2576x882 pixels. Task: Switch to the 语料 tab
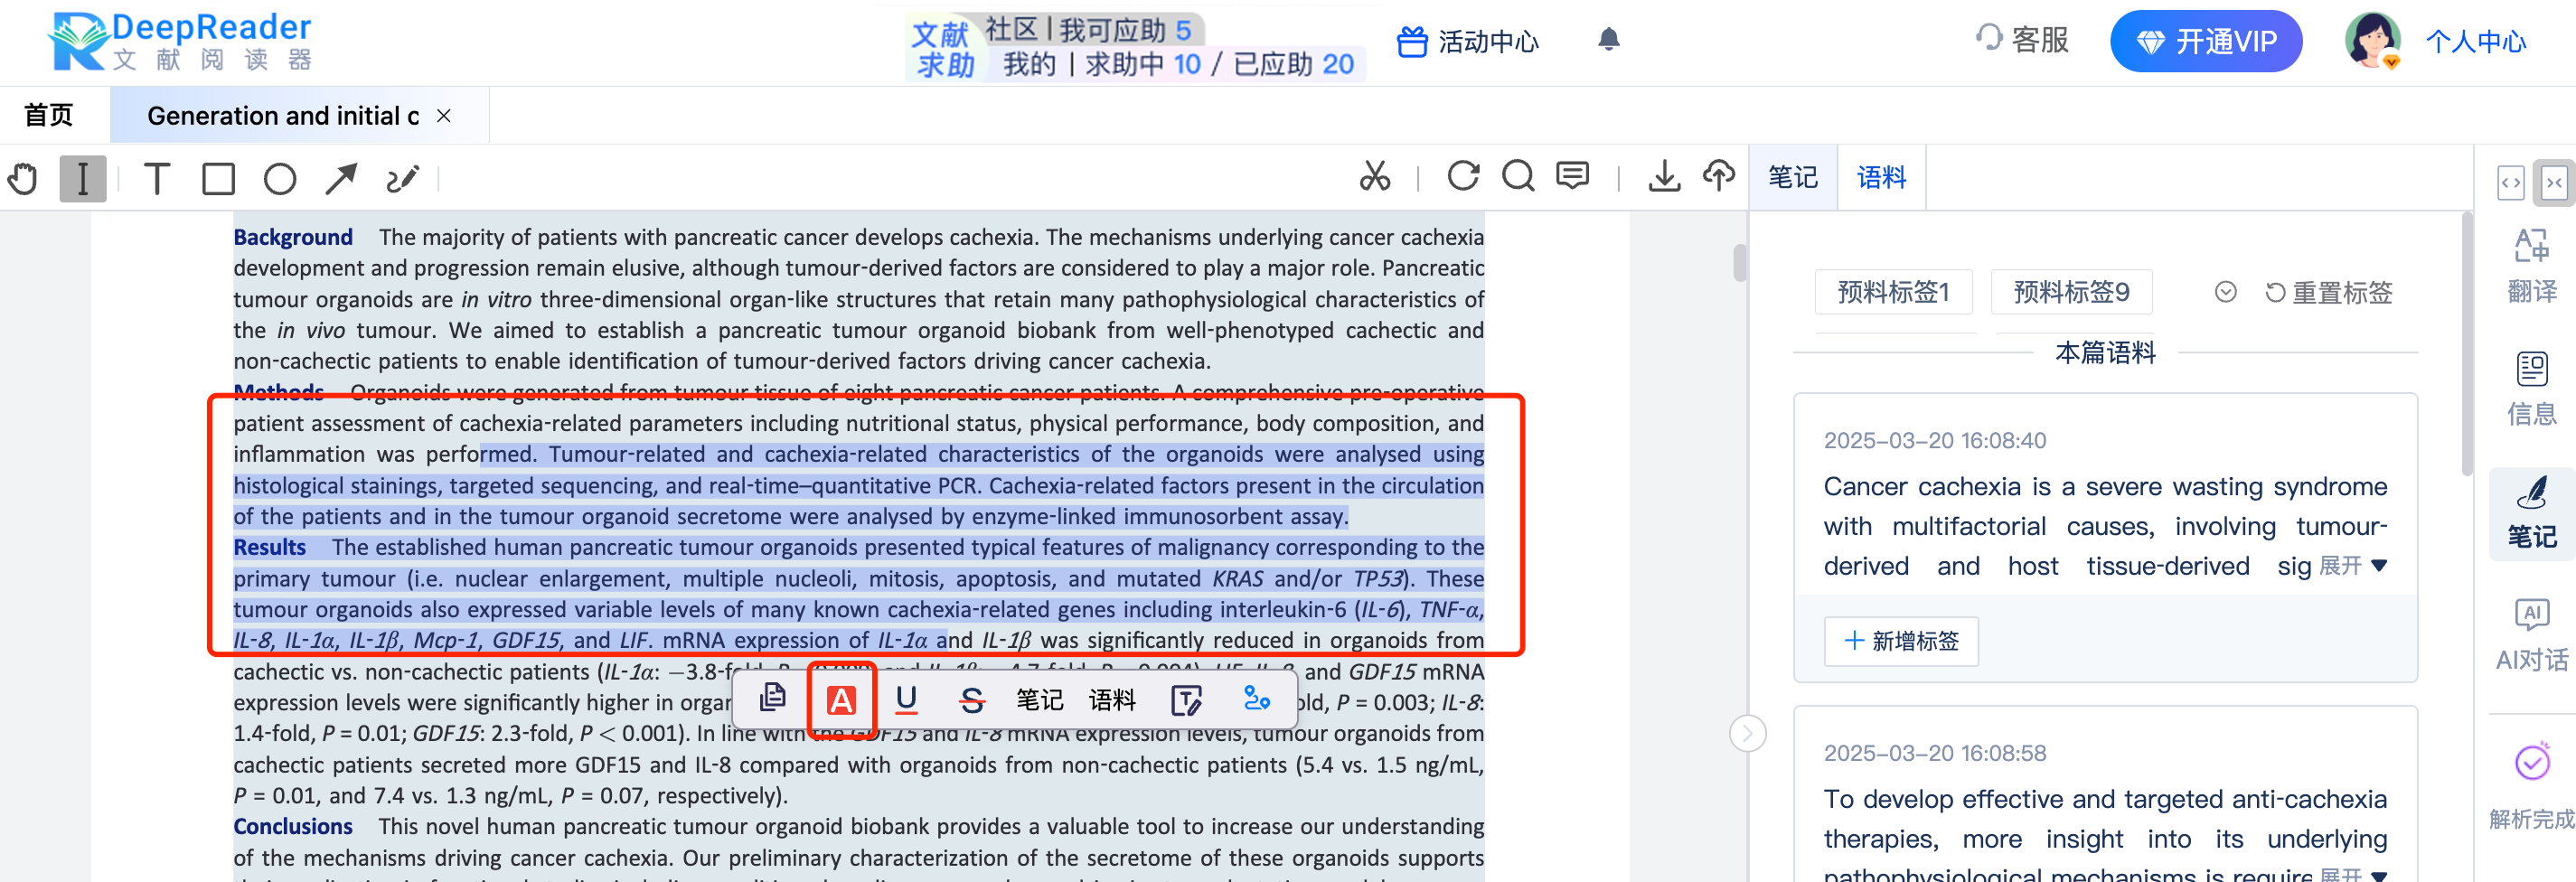tap(1881, 176)
